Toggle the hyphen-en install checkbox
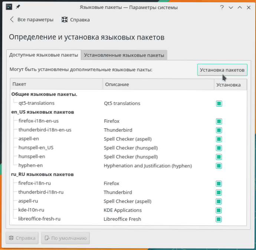The height and width of the screenshot is (250, 256). [x=219, y=166]
